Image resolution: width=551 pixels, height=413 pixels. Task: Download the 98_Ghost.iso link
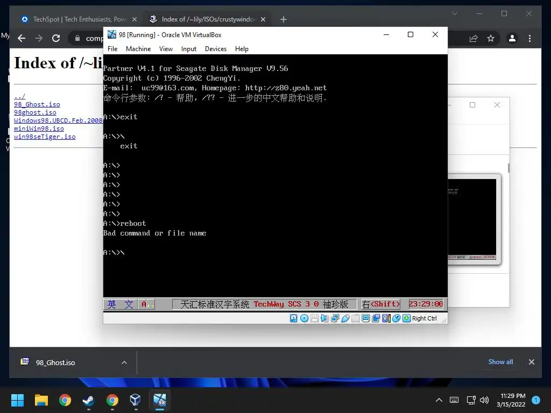tap(37, 104)
